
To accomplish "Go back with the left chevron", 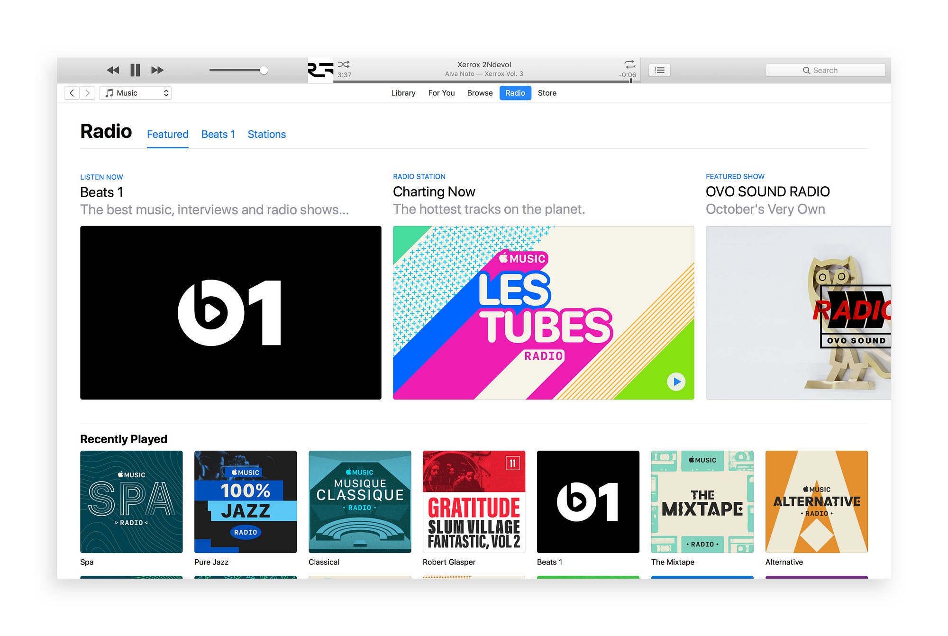I will [x=72, y=93].
